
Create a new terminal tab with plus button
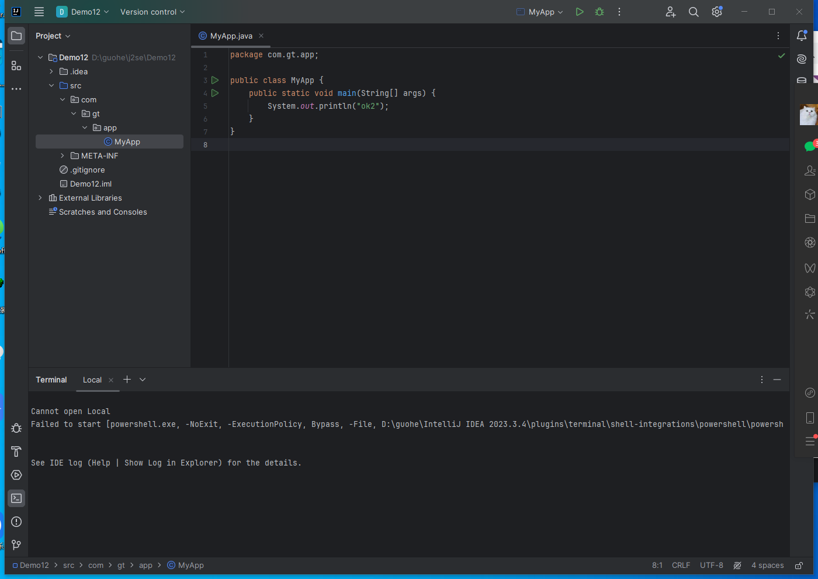coord(127,380)
